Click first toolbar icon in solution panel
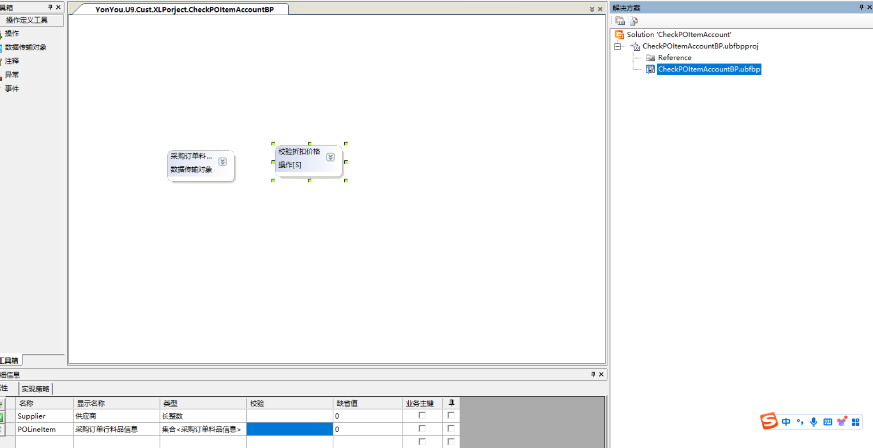 pyautogui.click(x=620, y=21)
